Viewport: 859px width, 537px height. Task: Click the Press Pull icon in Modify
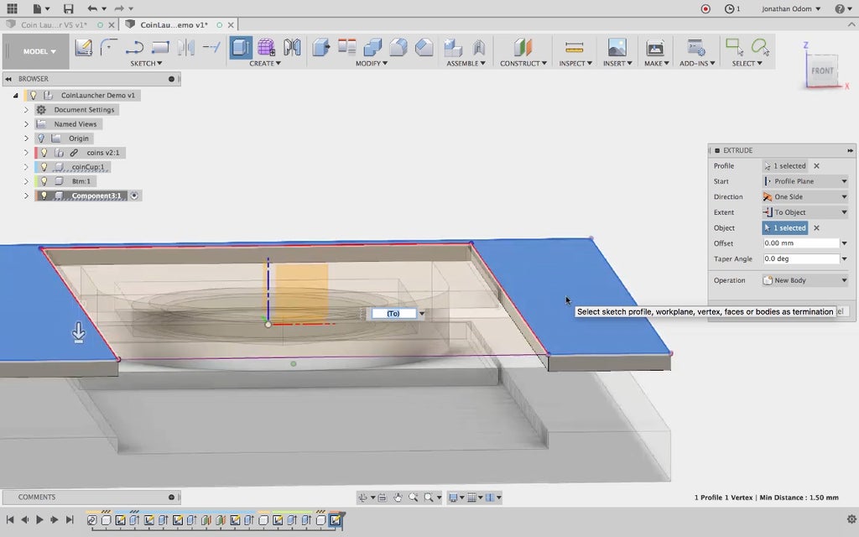[320, 47]
